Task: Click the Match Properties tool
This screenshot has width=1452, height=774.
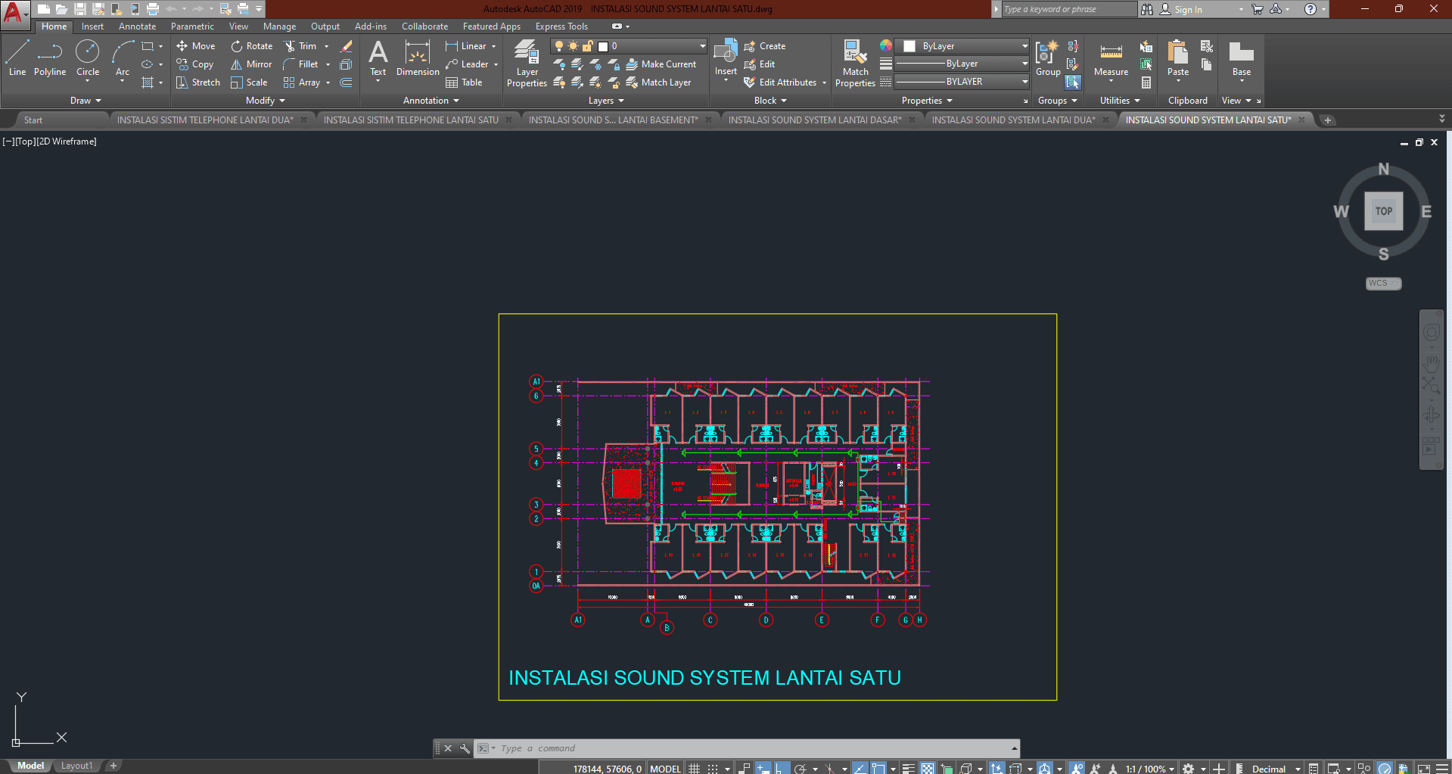Action: click(855, 64)
